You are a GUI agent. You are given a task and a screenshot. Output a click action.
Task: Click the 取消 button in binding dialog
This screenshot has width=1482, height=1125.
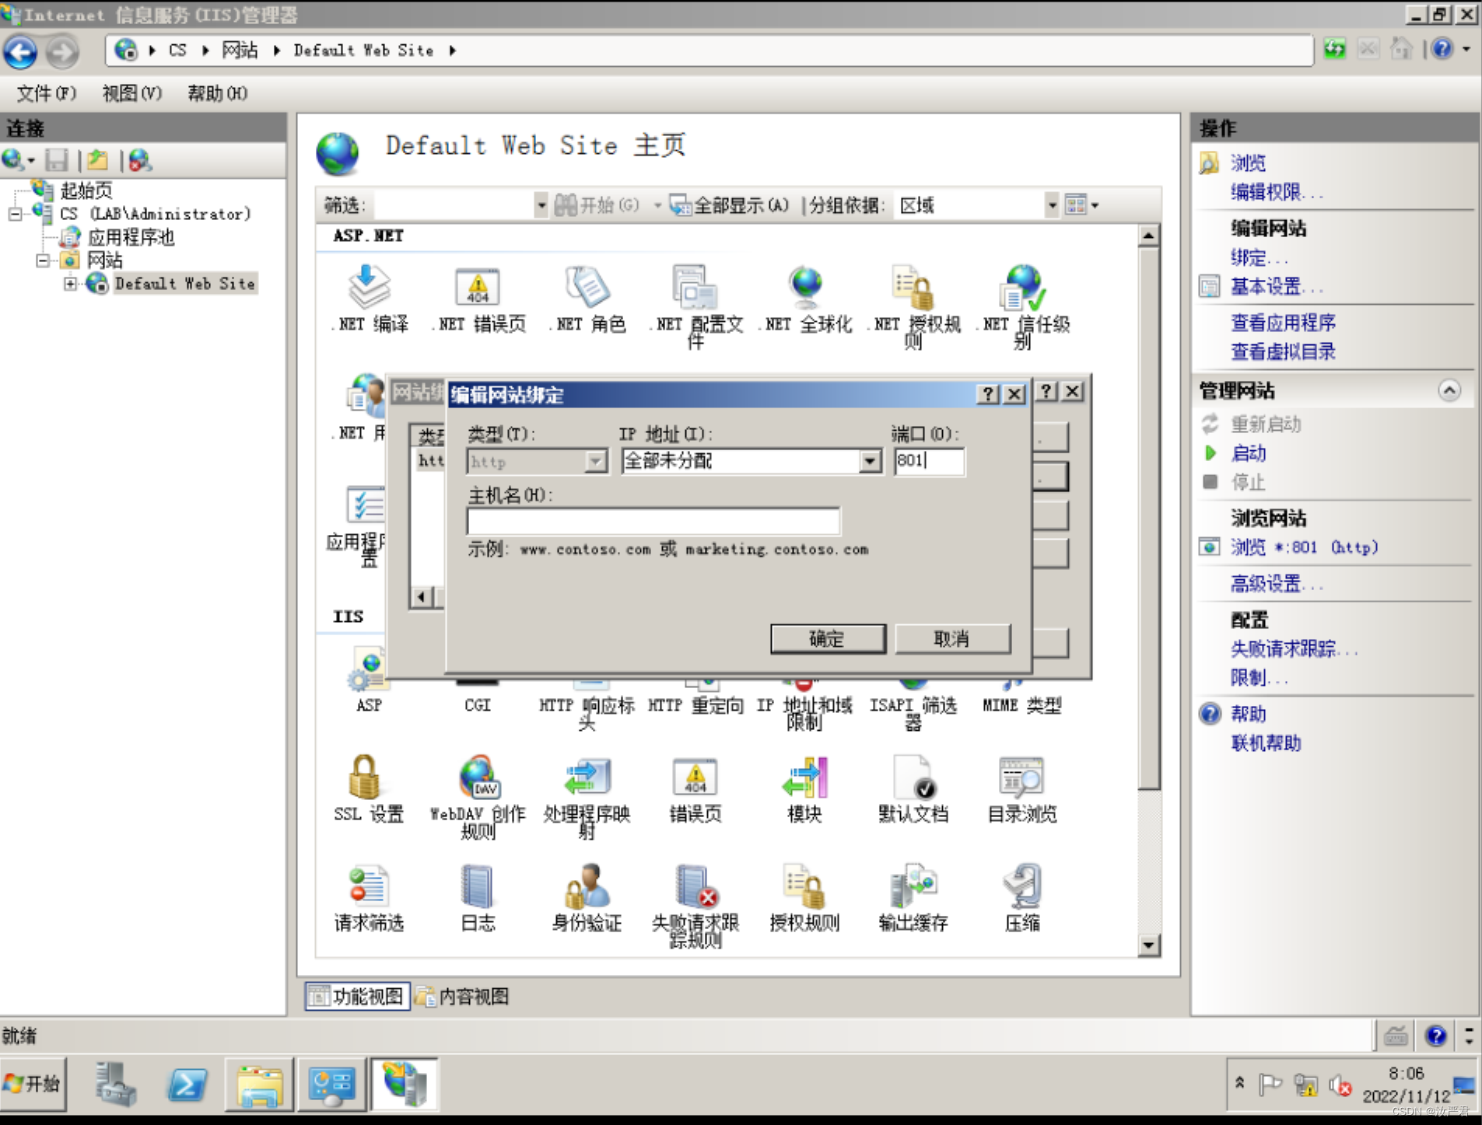tap(952, 639)
